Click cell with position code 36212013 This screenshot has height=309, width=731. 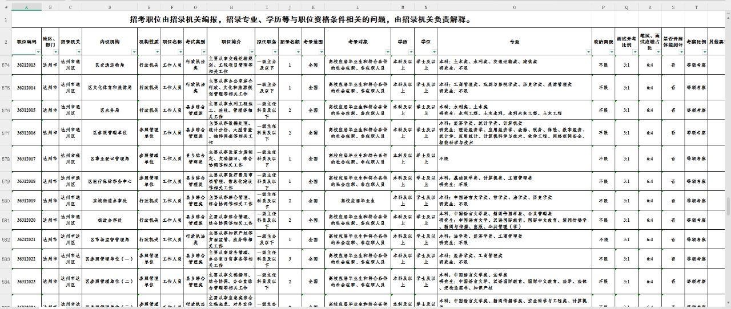[26, 65]
